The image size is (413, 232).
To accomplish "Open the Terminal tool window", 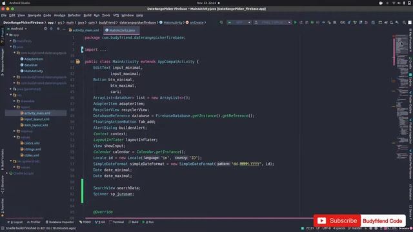I will click(x=116, y=222).
